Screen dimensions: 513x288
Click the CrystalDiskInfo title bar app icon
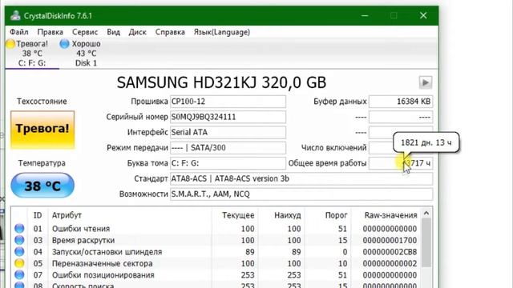15,15
